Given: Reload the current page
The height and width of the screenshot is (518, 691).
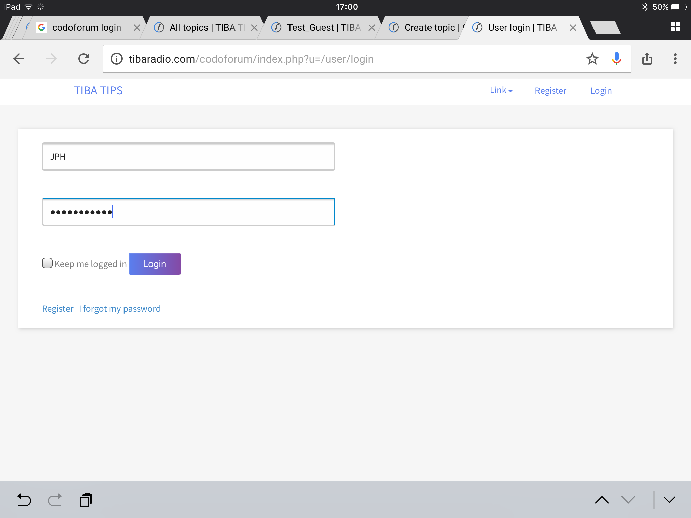Looking at the screenshot, I should [x=84, y=59].
